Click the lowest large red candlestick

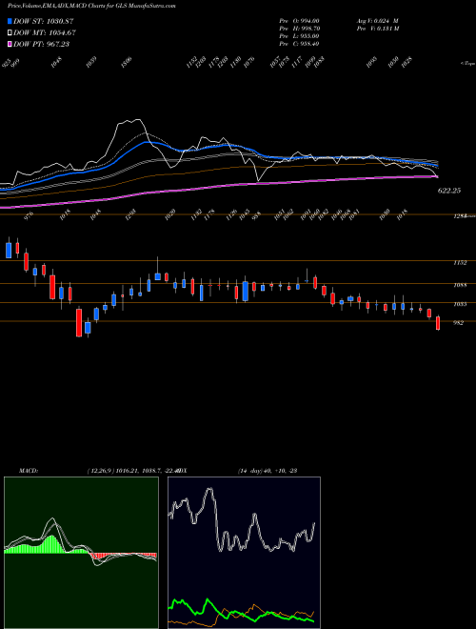pyautogui.click(x=79, y=322)
